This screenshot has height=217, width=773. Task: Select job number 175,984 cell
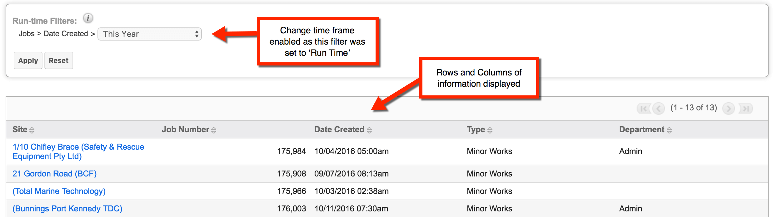[292, 151]
